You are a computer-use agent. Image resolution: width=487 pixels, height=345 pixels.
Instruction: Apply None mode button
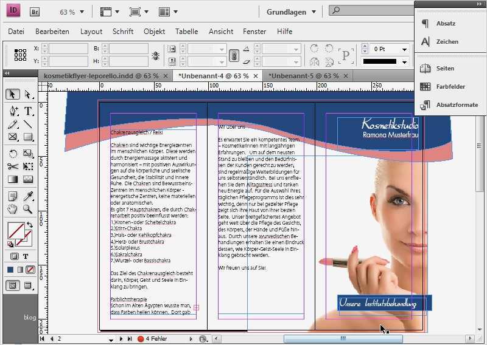click(30, 270)
